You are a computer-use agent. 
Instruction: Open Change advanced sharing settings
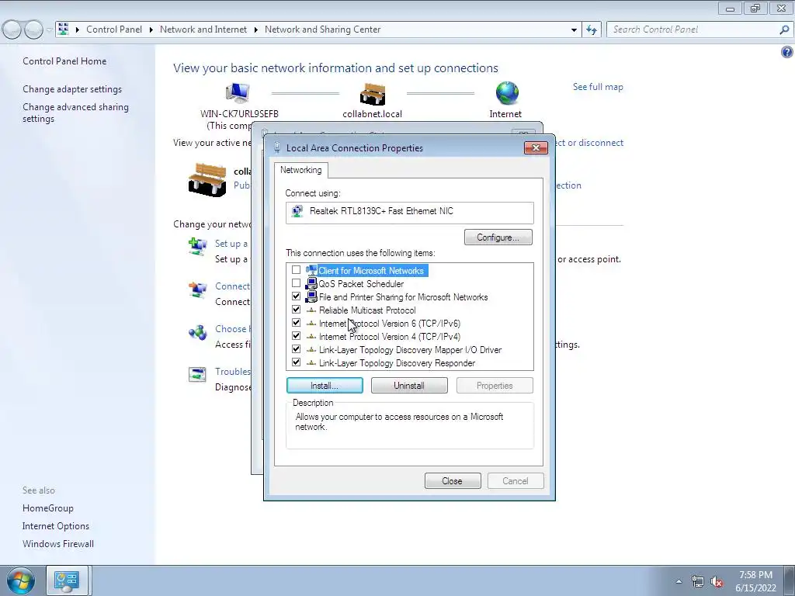75,113
